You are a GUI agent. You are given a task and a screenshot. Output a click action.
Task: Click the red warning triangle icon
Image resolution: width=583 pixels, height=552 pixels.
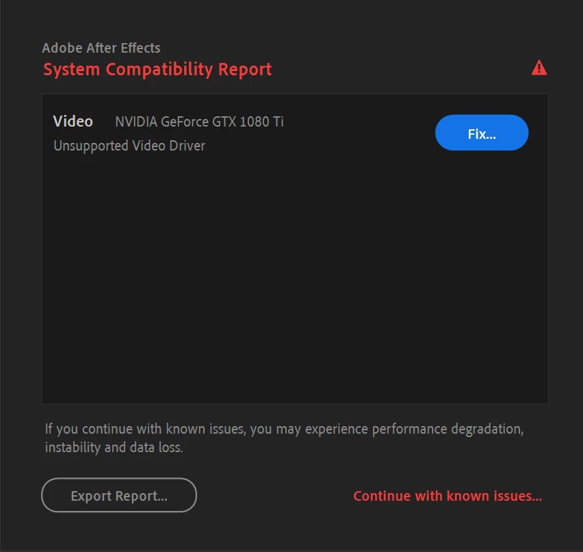pyautogui.click(x=539, y=68)
